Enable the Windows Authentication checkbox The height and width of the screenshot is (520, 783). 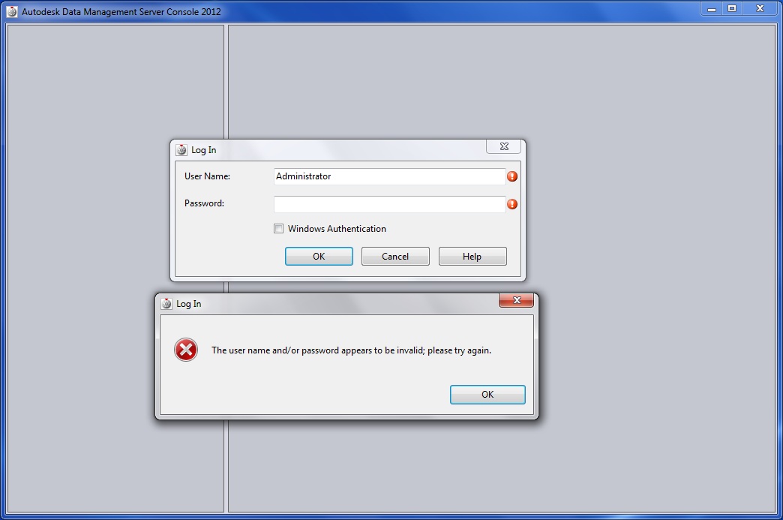point(279,229)
